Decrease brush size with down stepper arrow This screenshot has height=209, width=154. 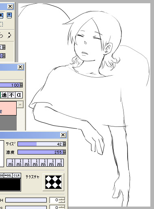65,145
